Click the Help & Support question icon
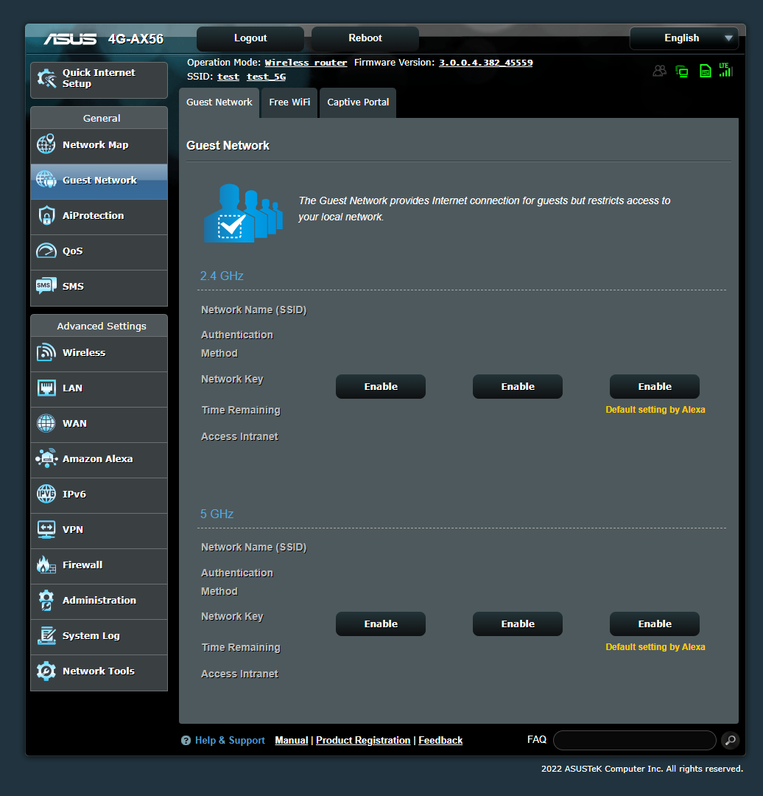The height and width of the screenshot is (796, 763). [186, 740]
